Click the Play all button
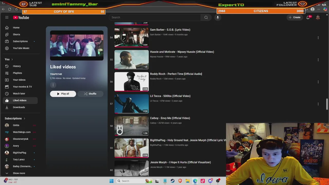Image resolution: width=329 pixels, height=185 pixels. click(63, 94)
